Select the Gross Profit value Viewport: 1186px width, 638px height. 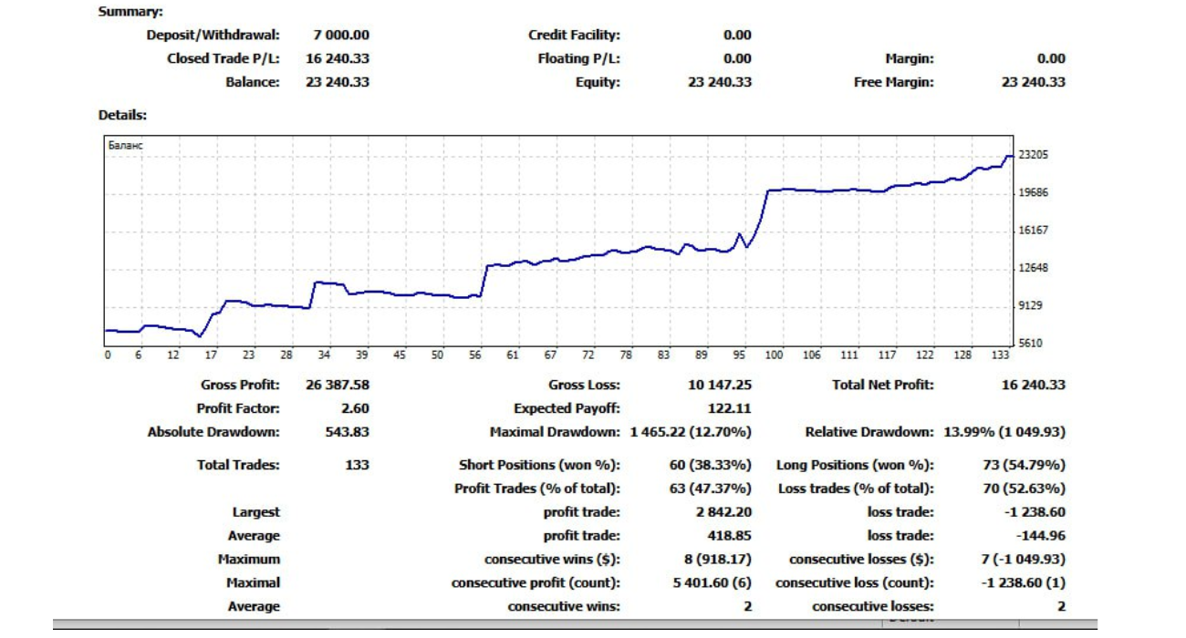tap(337, 385)
